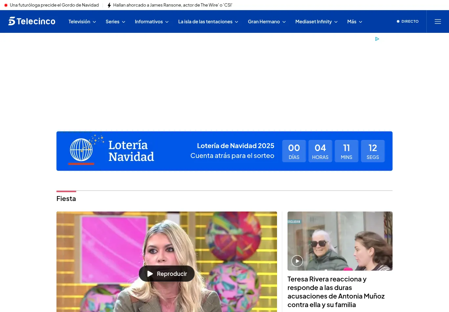Image resolution: width=449 pixels, height=312 pixels.
Task: Click the Telecinco logo
Action: [x=32, y=21]
